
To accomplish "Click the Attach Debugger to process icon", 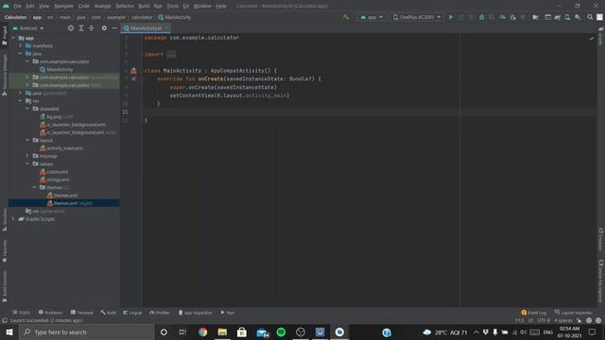I will [512, 17].
